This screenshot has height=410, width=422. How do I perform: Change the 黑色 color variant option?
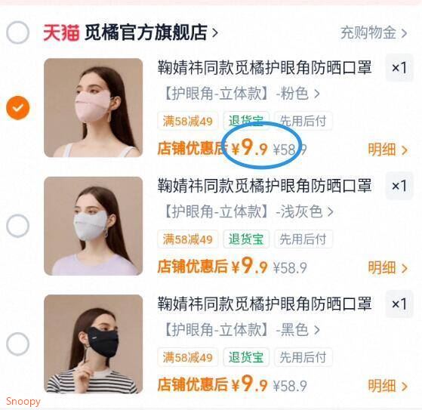click(x=241, y=330)
